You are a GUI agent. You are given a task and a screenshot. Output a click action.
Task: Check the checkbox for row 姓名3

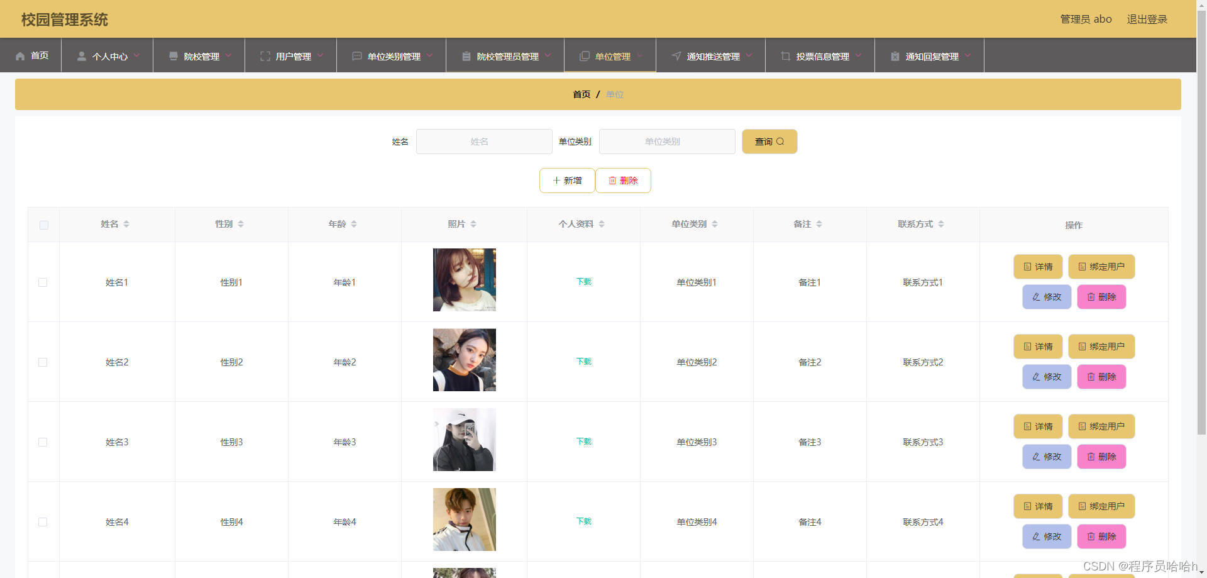(43, 442)
